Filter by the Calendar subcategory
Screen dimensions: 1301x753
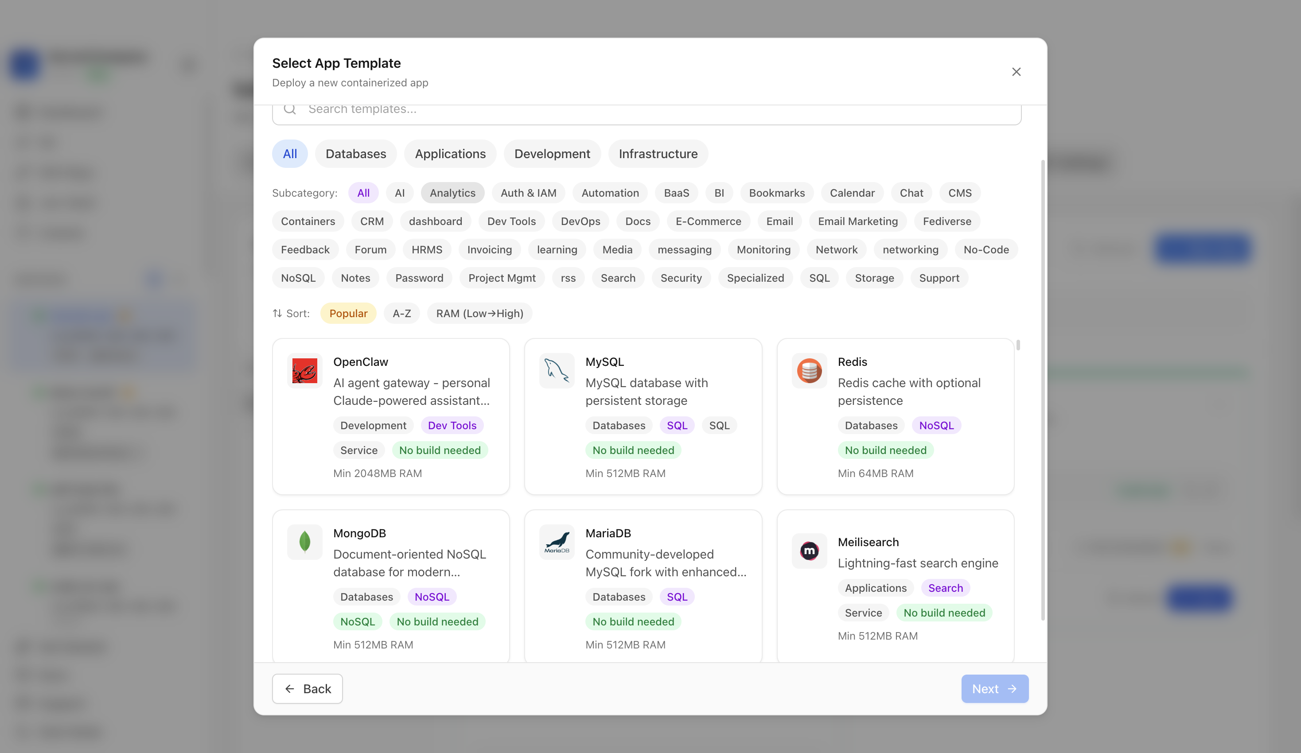[852, 193]
